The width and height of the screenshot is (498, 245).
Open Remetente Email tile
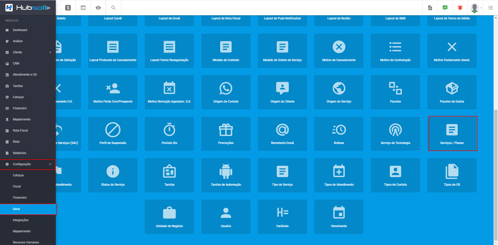pos(282,134)
